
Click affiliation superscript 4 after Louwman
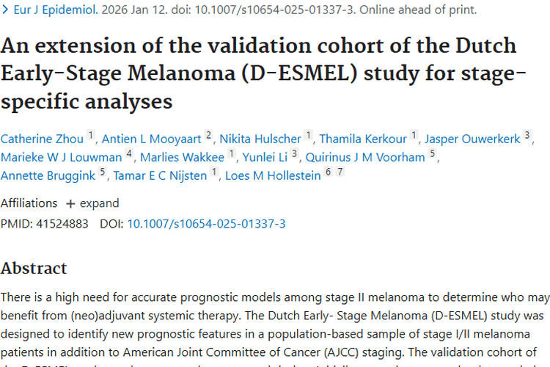[129, 154]
